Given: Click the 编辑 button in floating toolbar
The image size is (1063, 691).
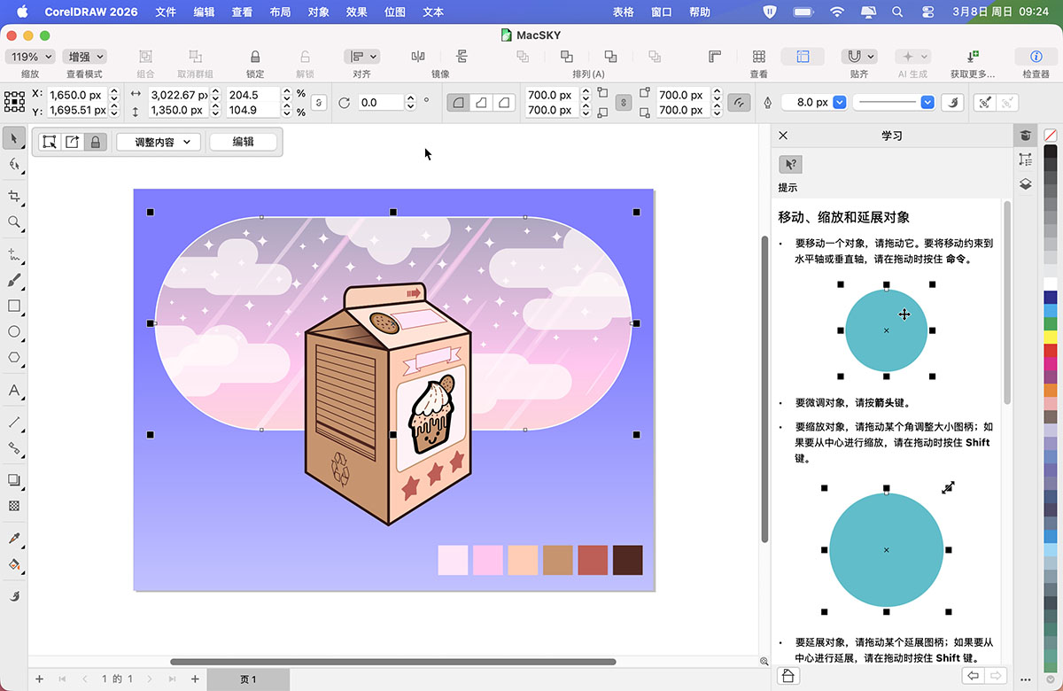Looking at the screenshot, I should click(x=244, y=142).
